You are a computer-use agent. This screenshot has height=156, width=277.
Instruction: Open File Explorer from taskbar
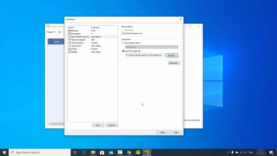point(93,152)
